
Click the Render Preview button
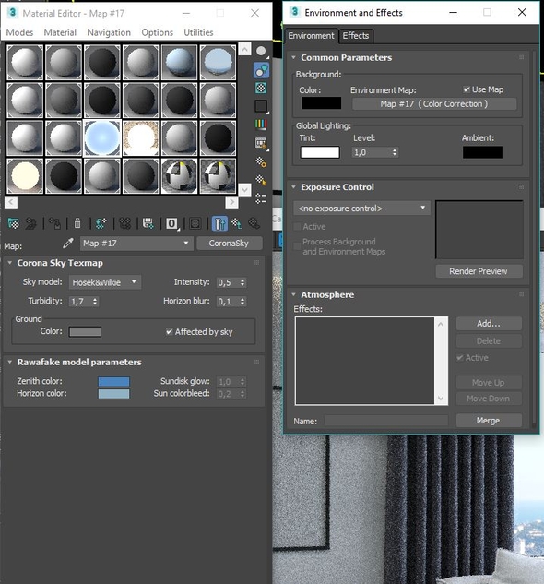point(479,271)
